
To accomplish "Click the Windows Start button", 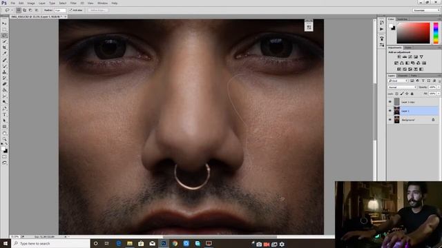I will click(x=6, y=243).
